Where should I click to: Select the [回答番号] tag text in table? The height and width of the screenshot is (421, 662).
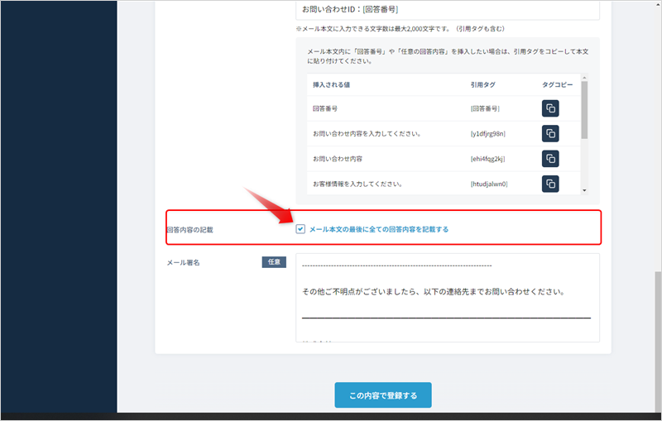coord(485,109)
